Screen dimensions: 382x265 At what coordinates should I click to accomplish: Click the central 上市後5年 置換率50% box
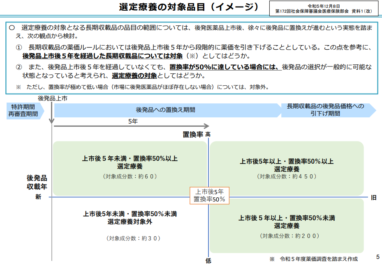pyautogui.click(x=209, y=195)
